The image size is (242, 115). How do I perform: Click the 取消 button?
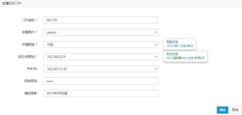(235, 110)
